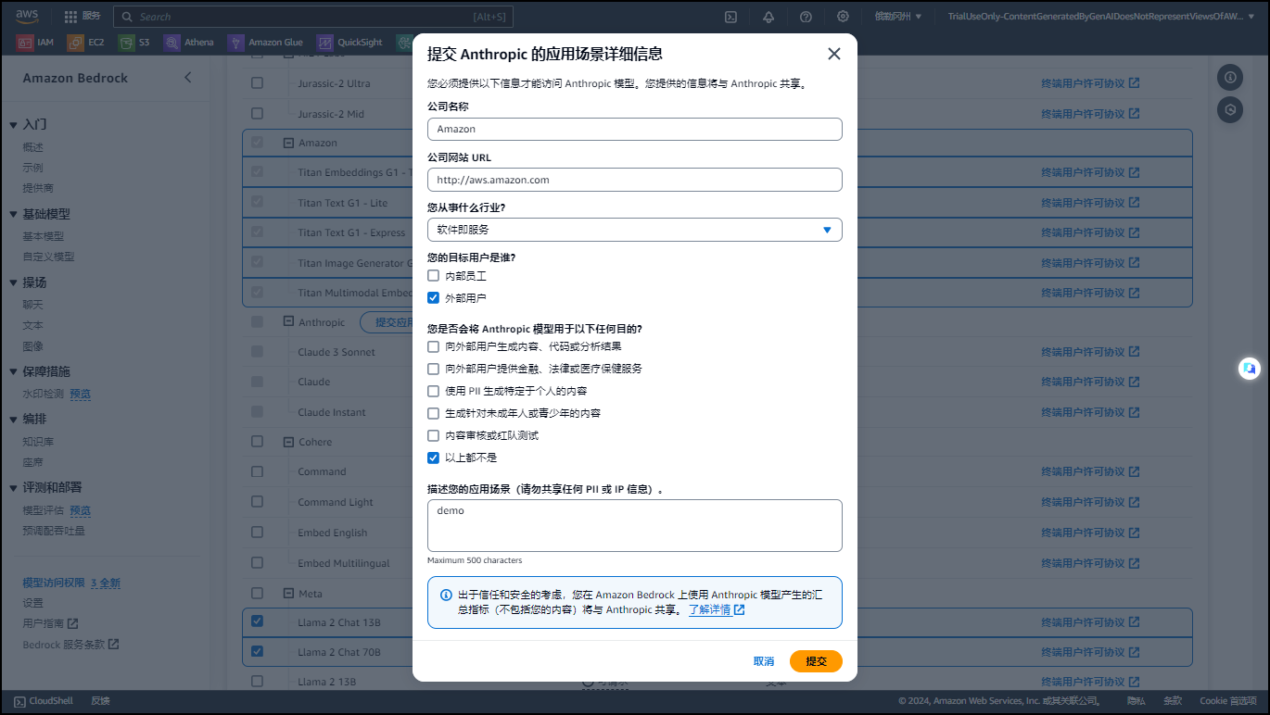Viewport: 1270px width, 715px height.
Task: Open the services grid menu icon
Action: click(70, 17)
